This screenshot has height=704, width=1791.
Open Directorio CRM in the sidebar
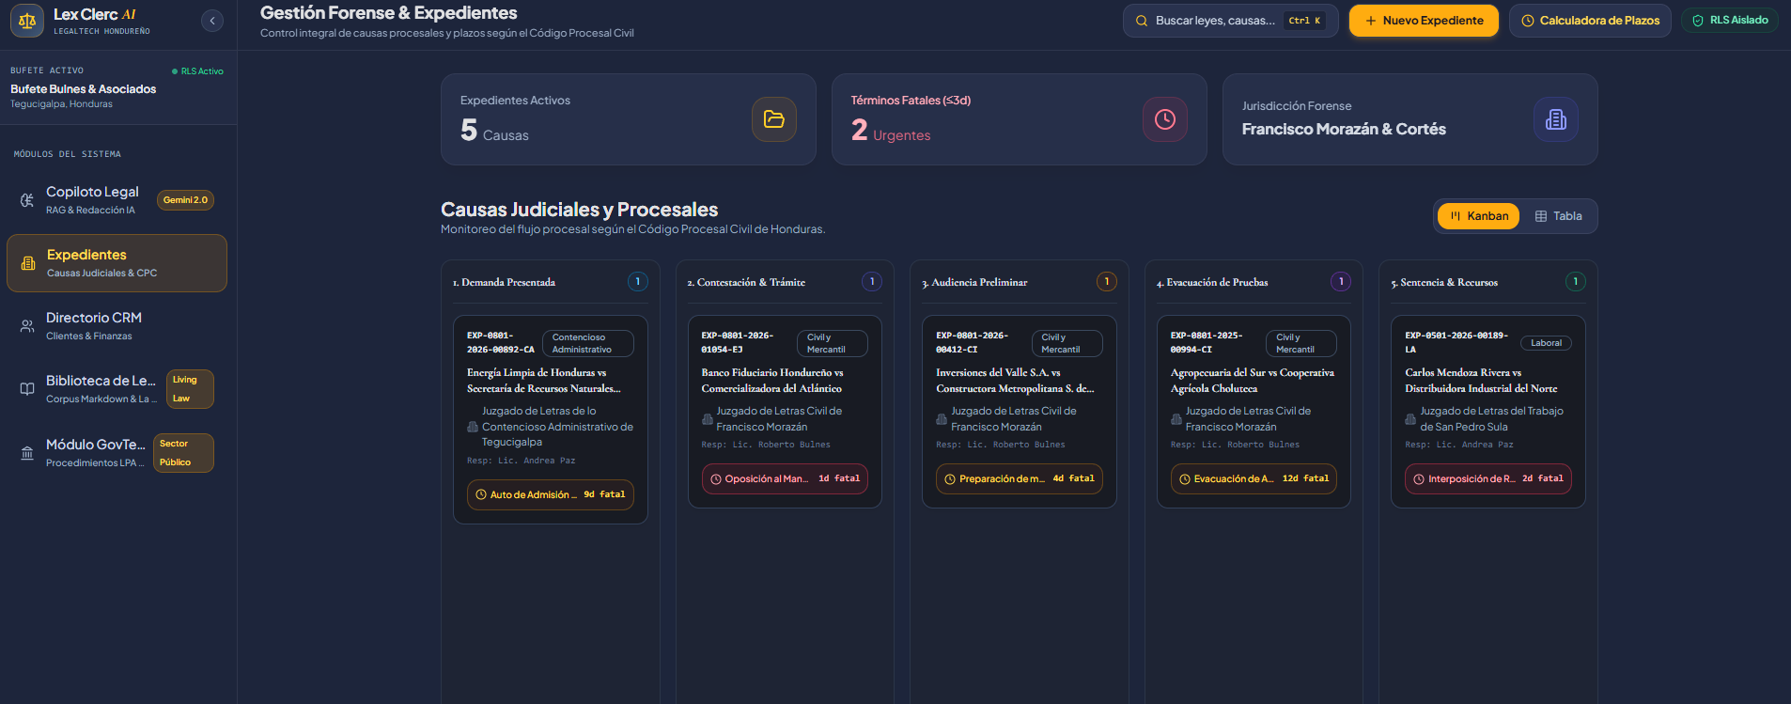tap(117, 326)
